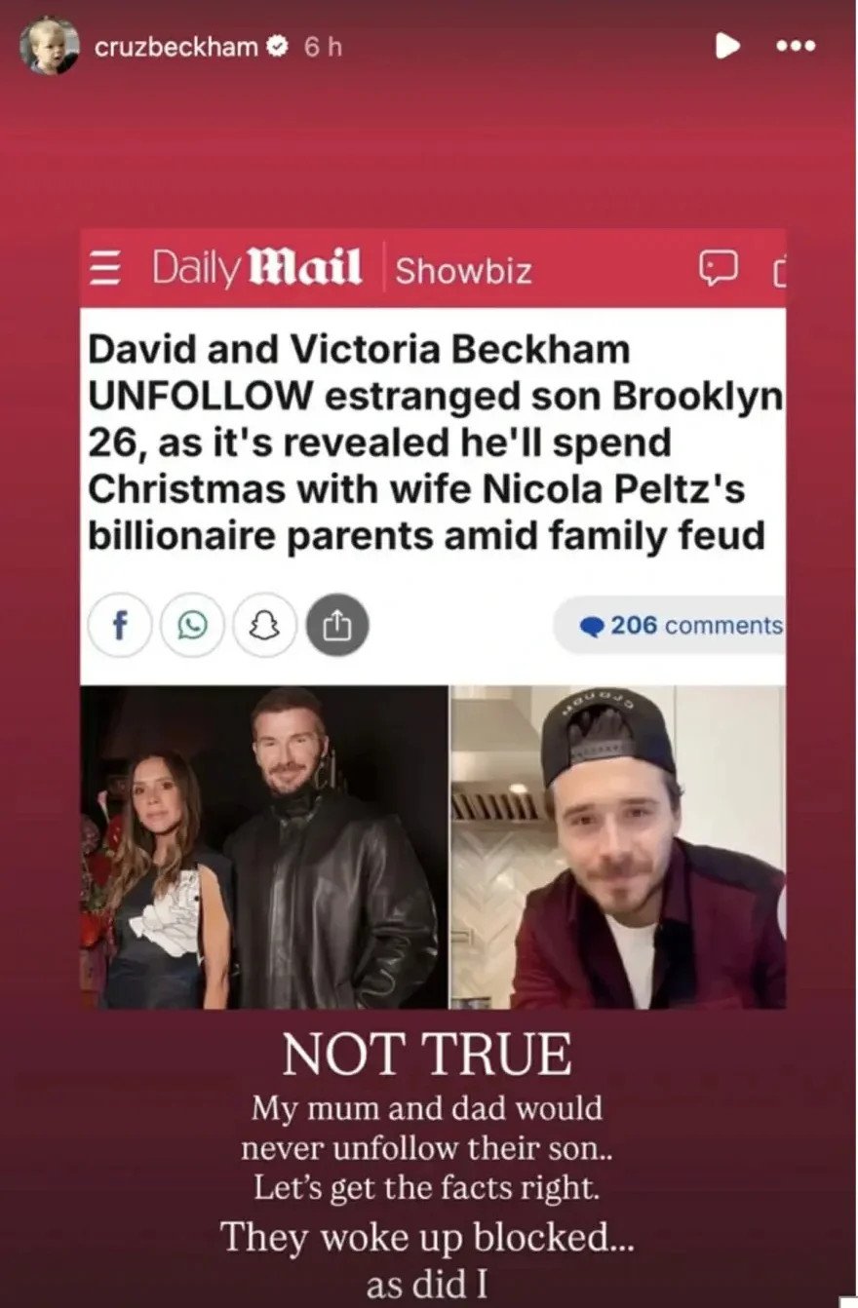The image size is (858, 1308).
Task: Open the Daily Mail hamburger menu
Action: click(x=102, y=268)
